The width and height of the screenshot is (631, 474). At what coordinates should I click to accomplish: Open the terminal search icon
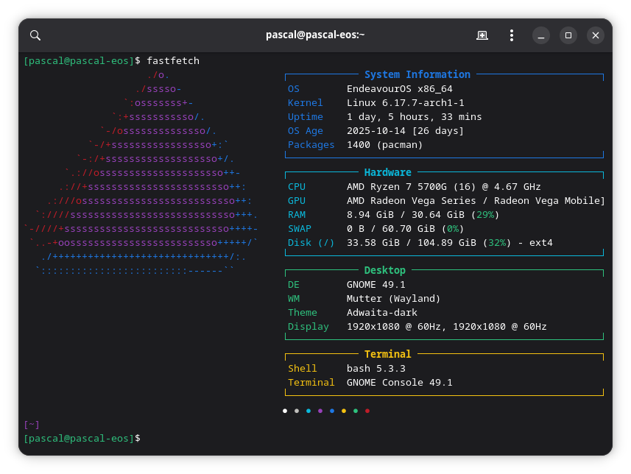pos(35,35)
